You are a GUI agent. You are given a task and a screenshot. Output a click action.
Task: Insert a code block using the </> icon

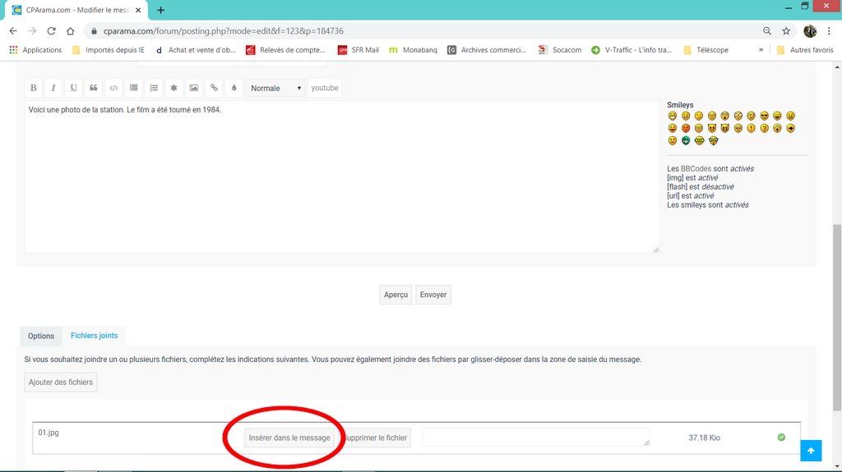[113, 88]
